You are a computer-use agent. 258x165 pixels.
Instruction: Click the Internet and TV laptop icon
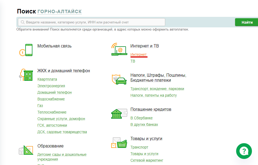click(119, 49)
